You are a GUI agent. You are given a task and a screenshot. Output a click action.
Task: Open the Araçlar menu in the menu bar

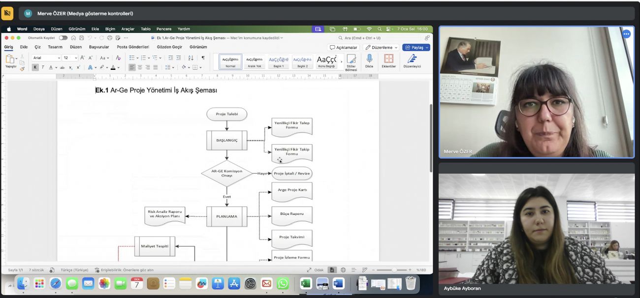[128, 29]
